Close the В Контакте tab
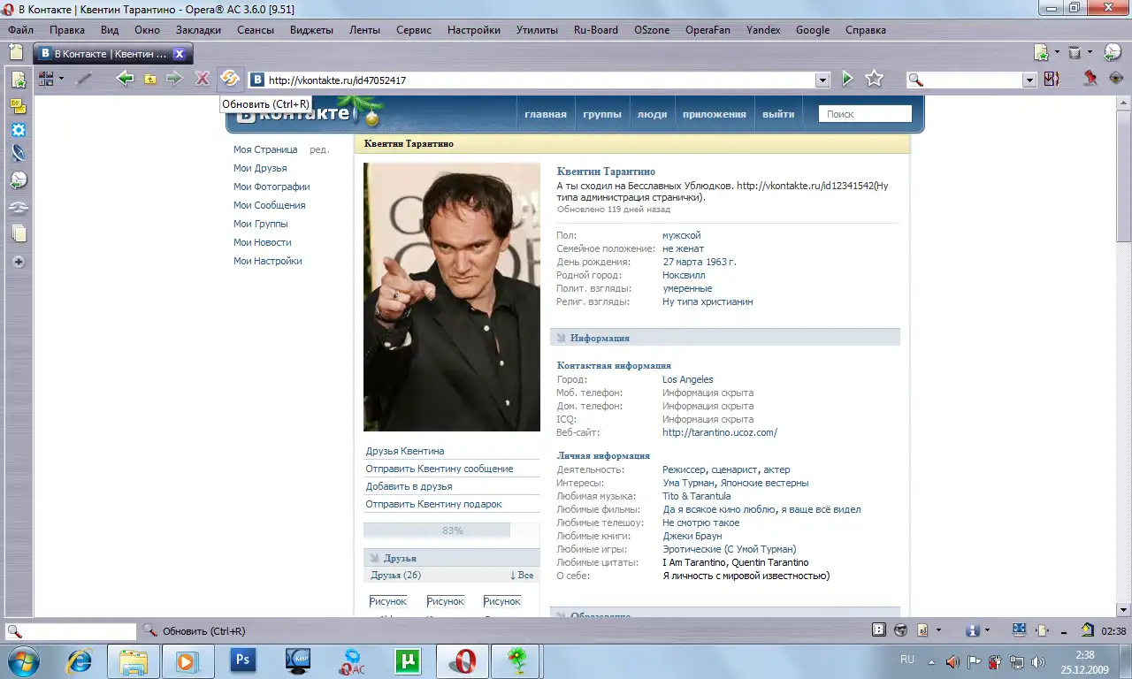Screen dimensions: 1132x679 (179, 54)
